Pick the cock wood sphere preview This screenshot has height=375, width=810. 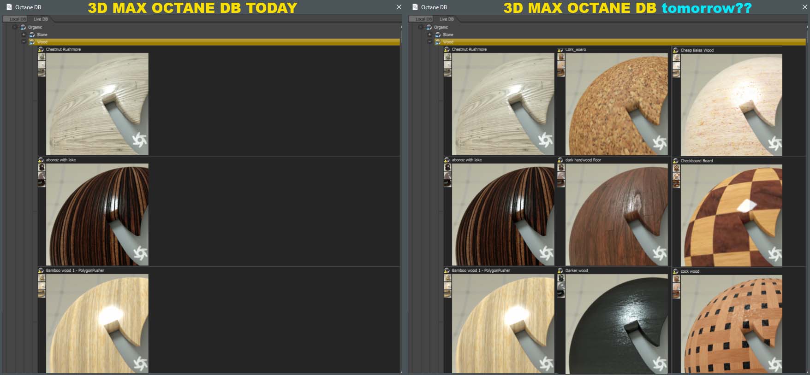(x=732, y=324)
